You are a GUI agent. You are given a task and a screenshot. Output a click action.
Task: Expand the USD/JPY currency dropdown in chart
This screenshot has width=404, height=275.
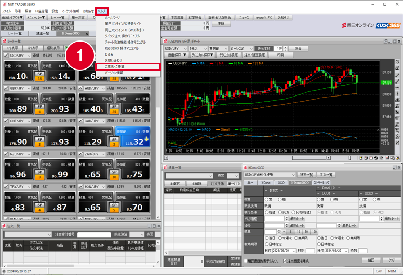(176, 48)
